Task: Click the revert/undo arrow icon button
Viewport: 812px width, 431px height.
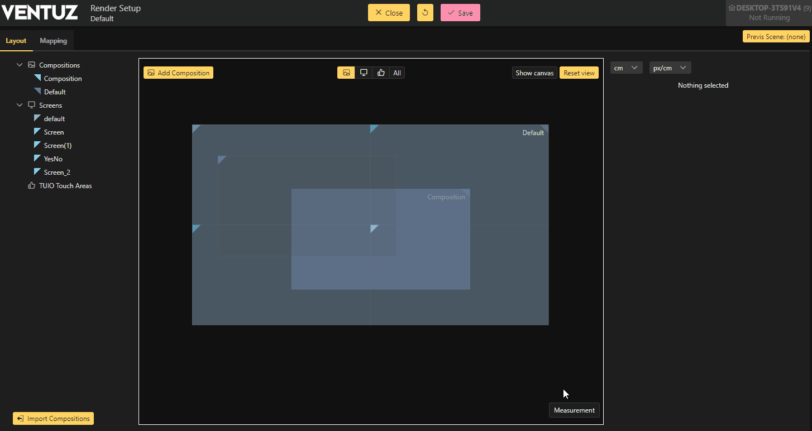Action: pyautogui.click(x=425, y=13)
